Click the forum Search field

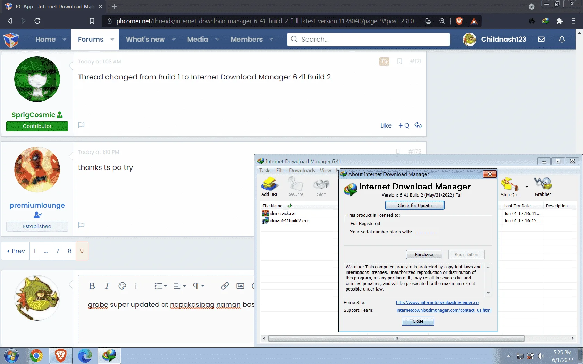click(x=369, y=39)
